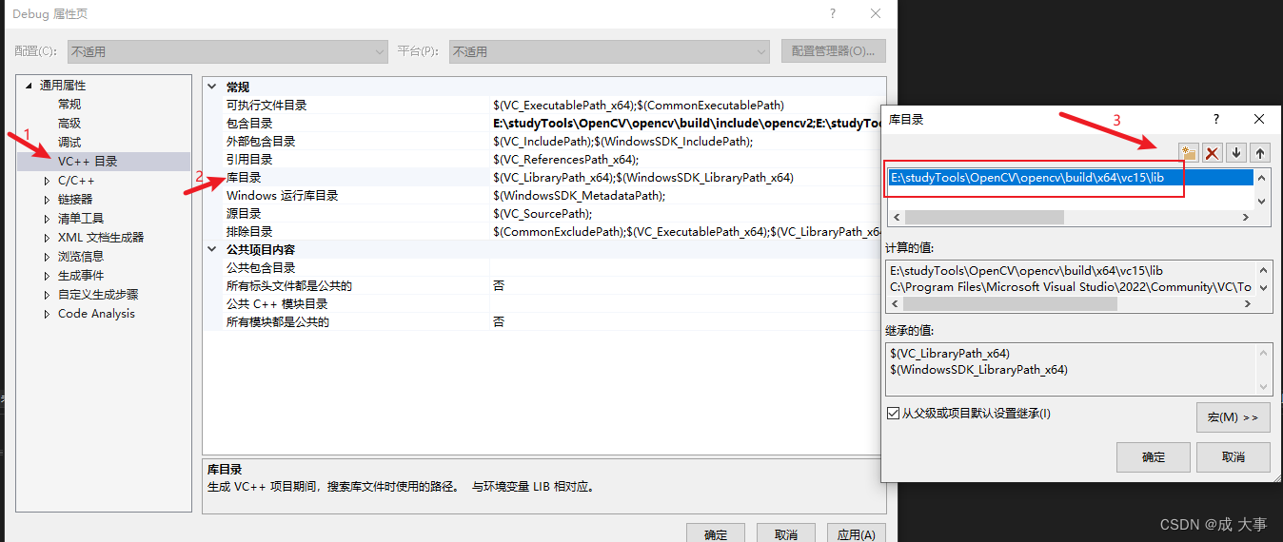1283x542 pixels.
Task: Select VC++ 目录 in the property tree
Action: pyautogui.click(x=88, y=162)
